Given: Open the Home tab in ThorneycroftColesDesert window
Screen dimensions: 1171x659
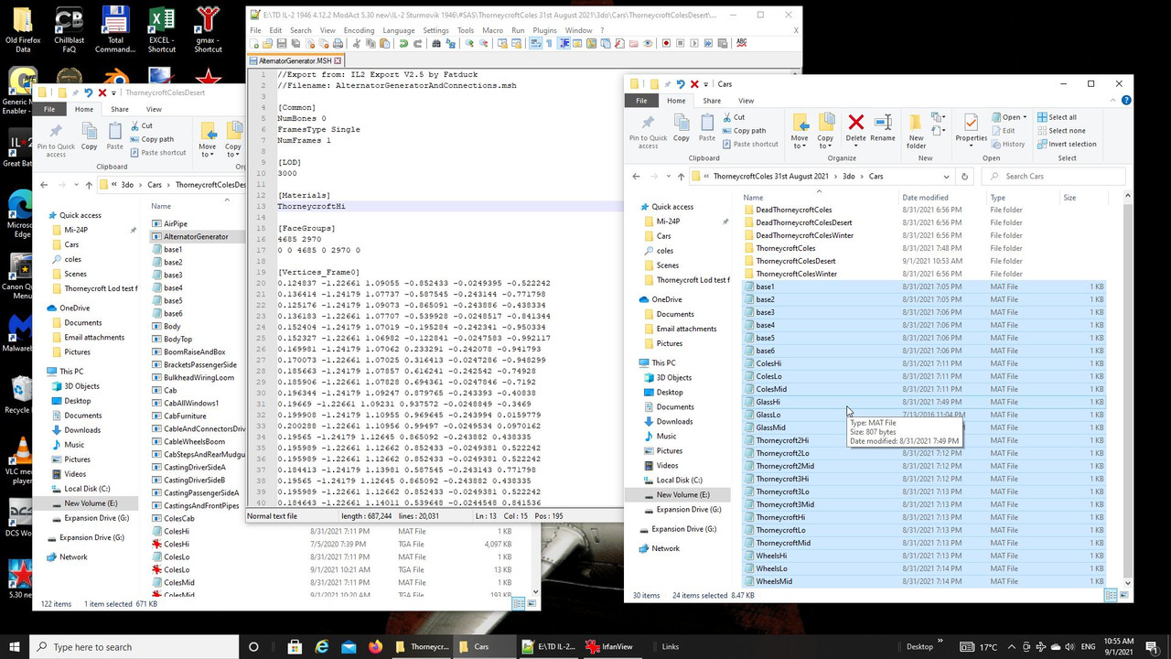Looking at the screenshot, I should (83, 109).
